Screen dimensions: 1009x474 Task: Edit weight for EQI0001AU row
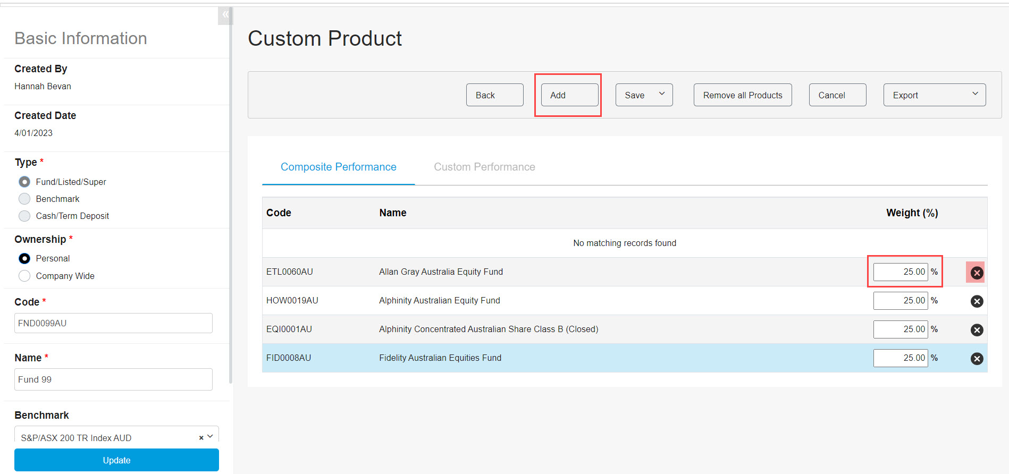[901, 329]
